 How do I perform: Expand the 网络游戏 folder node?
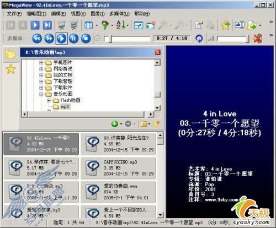pyautogui.click(x=41, y=69)
